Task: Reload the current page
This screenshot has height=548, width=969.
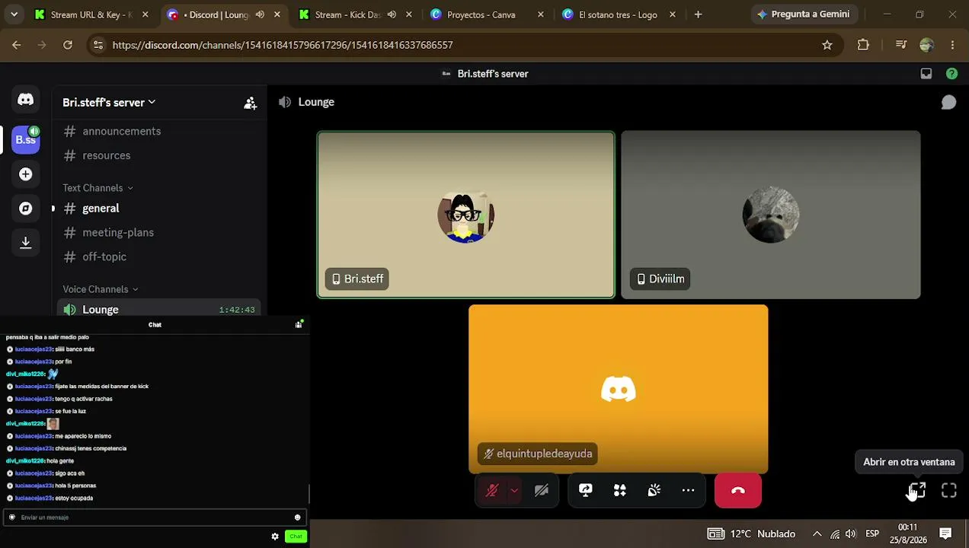Action: click(x=68, y=45)
